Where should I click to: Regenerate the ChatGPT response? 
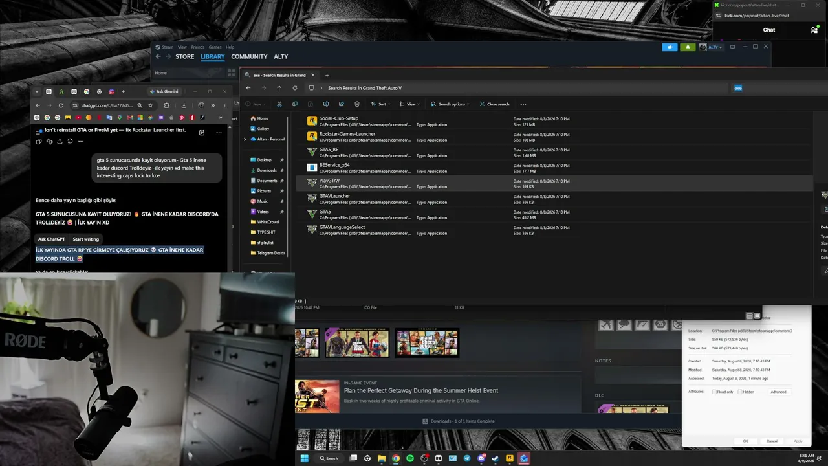[x=70, y=141]
